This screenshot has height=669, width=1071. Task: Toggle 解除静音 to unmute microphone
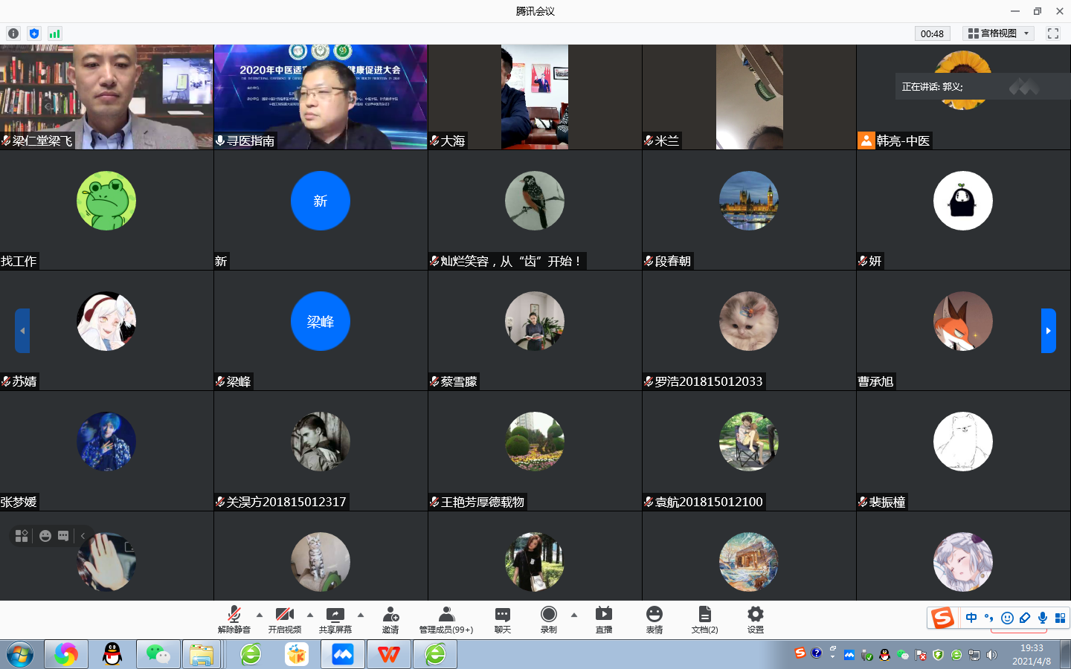[234, 619]
